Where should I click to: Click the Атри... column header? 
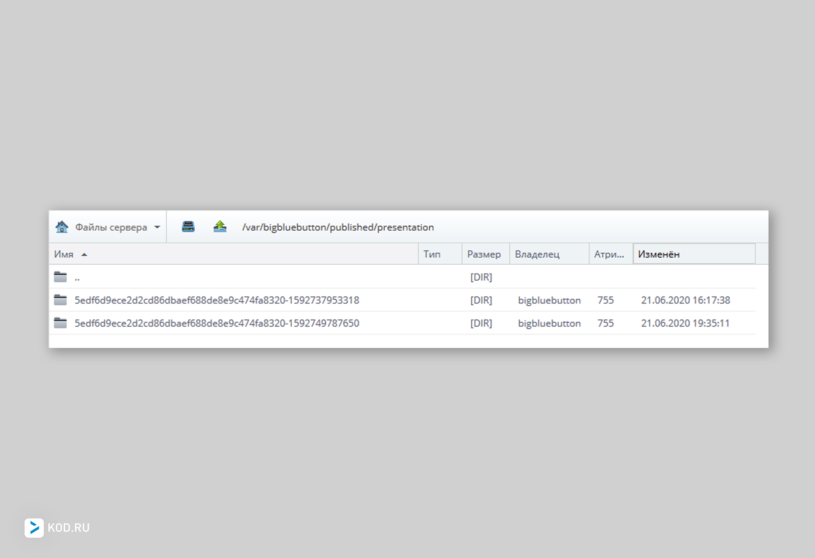pyautogui.click(x=609, y=254)
